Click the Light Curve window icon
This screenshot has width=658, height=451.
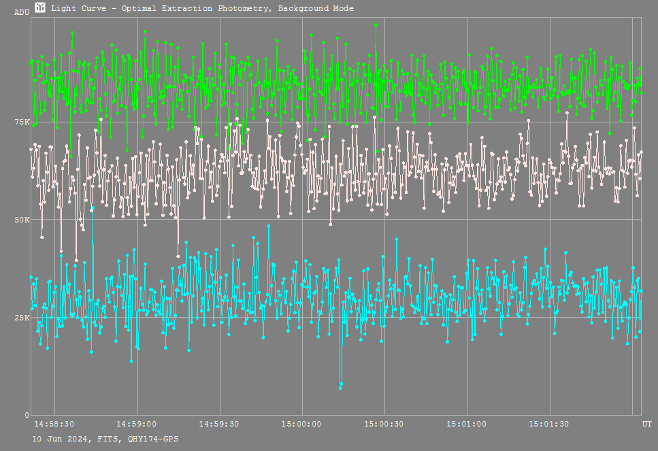(x=40, y=7)
